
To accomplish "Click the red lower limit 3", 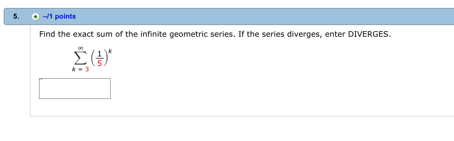I will 87,69.
